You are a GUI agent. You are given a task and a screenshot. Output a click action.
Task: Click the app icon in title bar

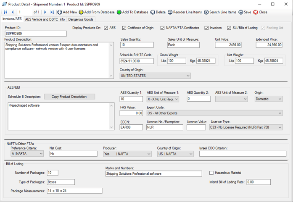(5, 4)
